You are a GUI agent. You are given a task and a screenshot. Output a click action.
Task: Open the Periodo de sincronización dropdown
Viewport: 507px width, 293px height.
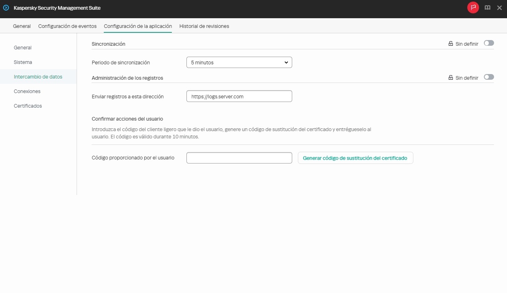[239, 62]
